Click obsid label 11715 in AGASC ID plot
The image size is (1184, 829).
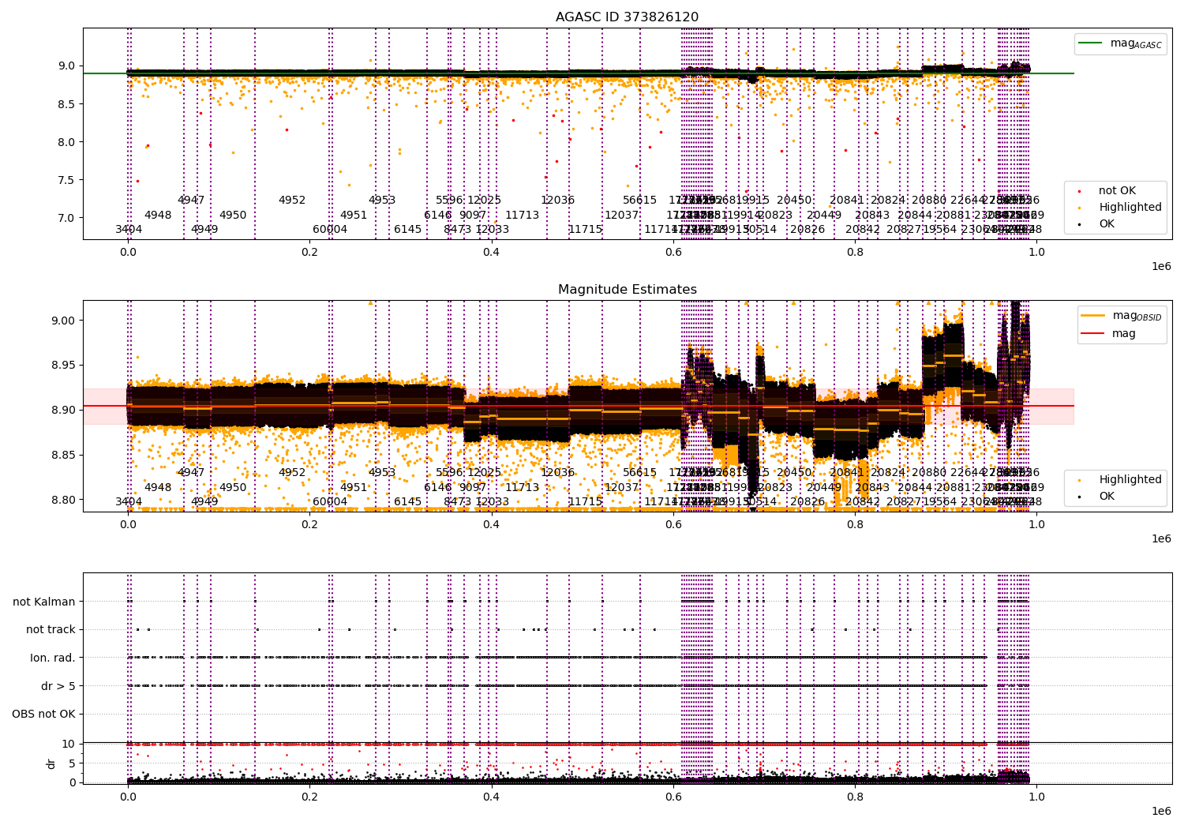coord(586,230)
